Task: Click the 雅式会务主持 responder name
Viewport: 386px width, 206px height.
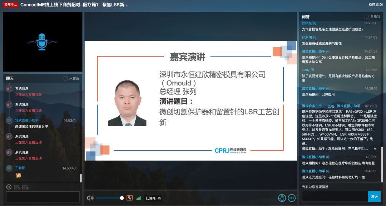Action: coord(313,106)
